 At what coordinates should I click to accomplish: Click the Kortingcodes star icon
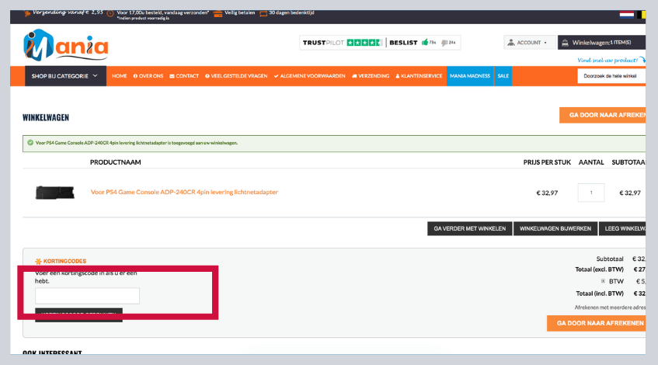[x=38, y=262]
